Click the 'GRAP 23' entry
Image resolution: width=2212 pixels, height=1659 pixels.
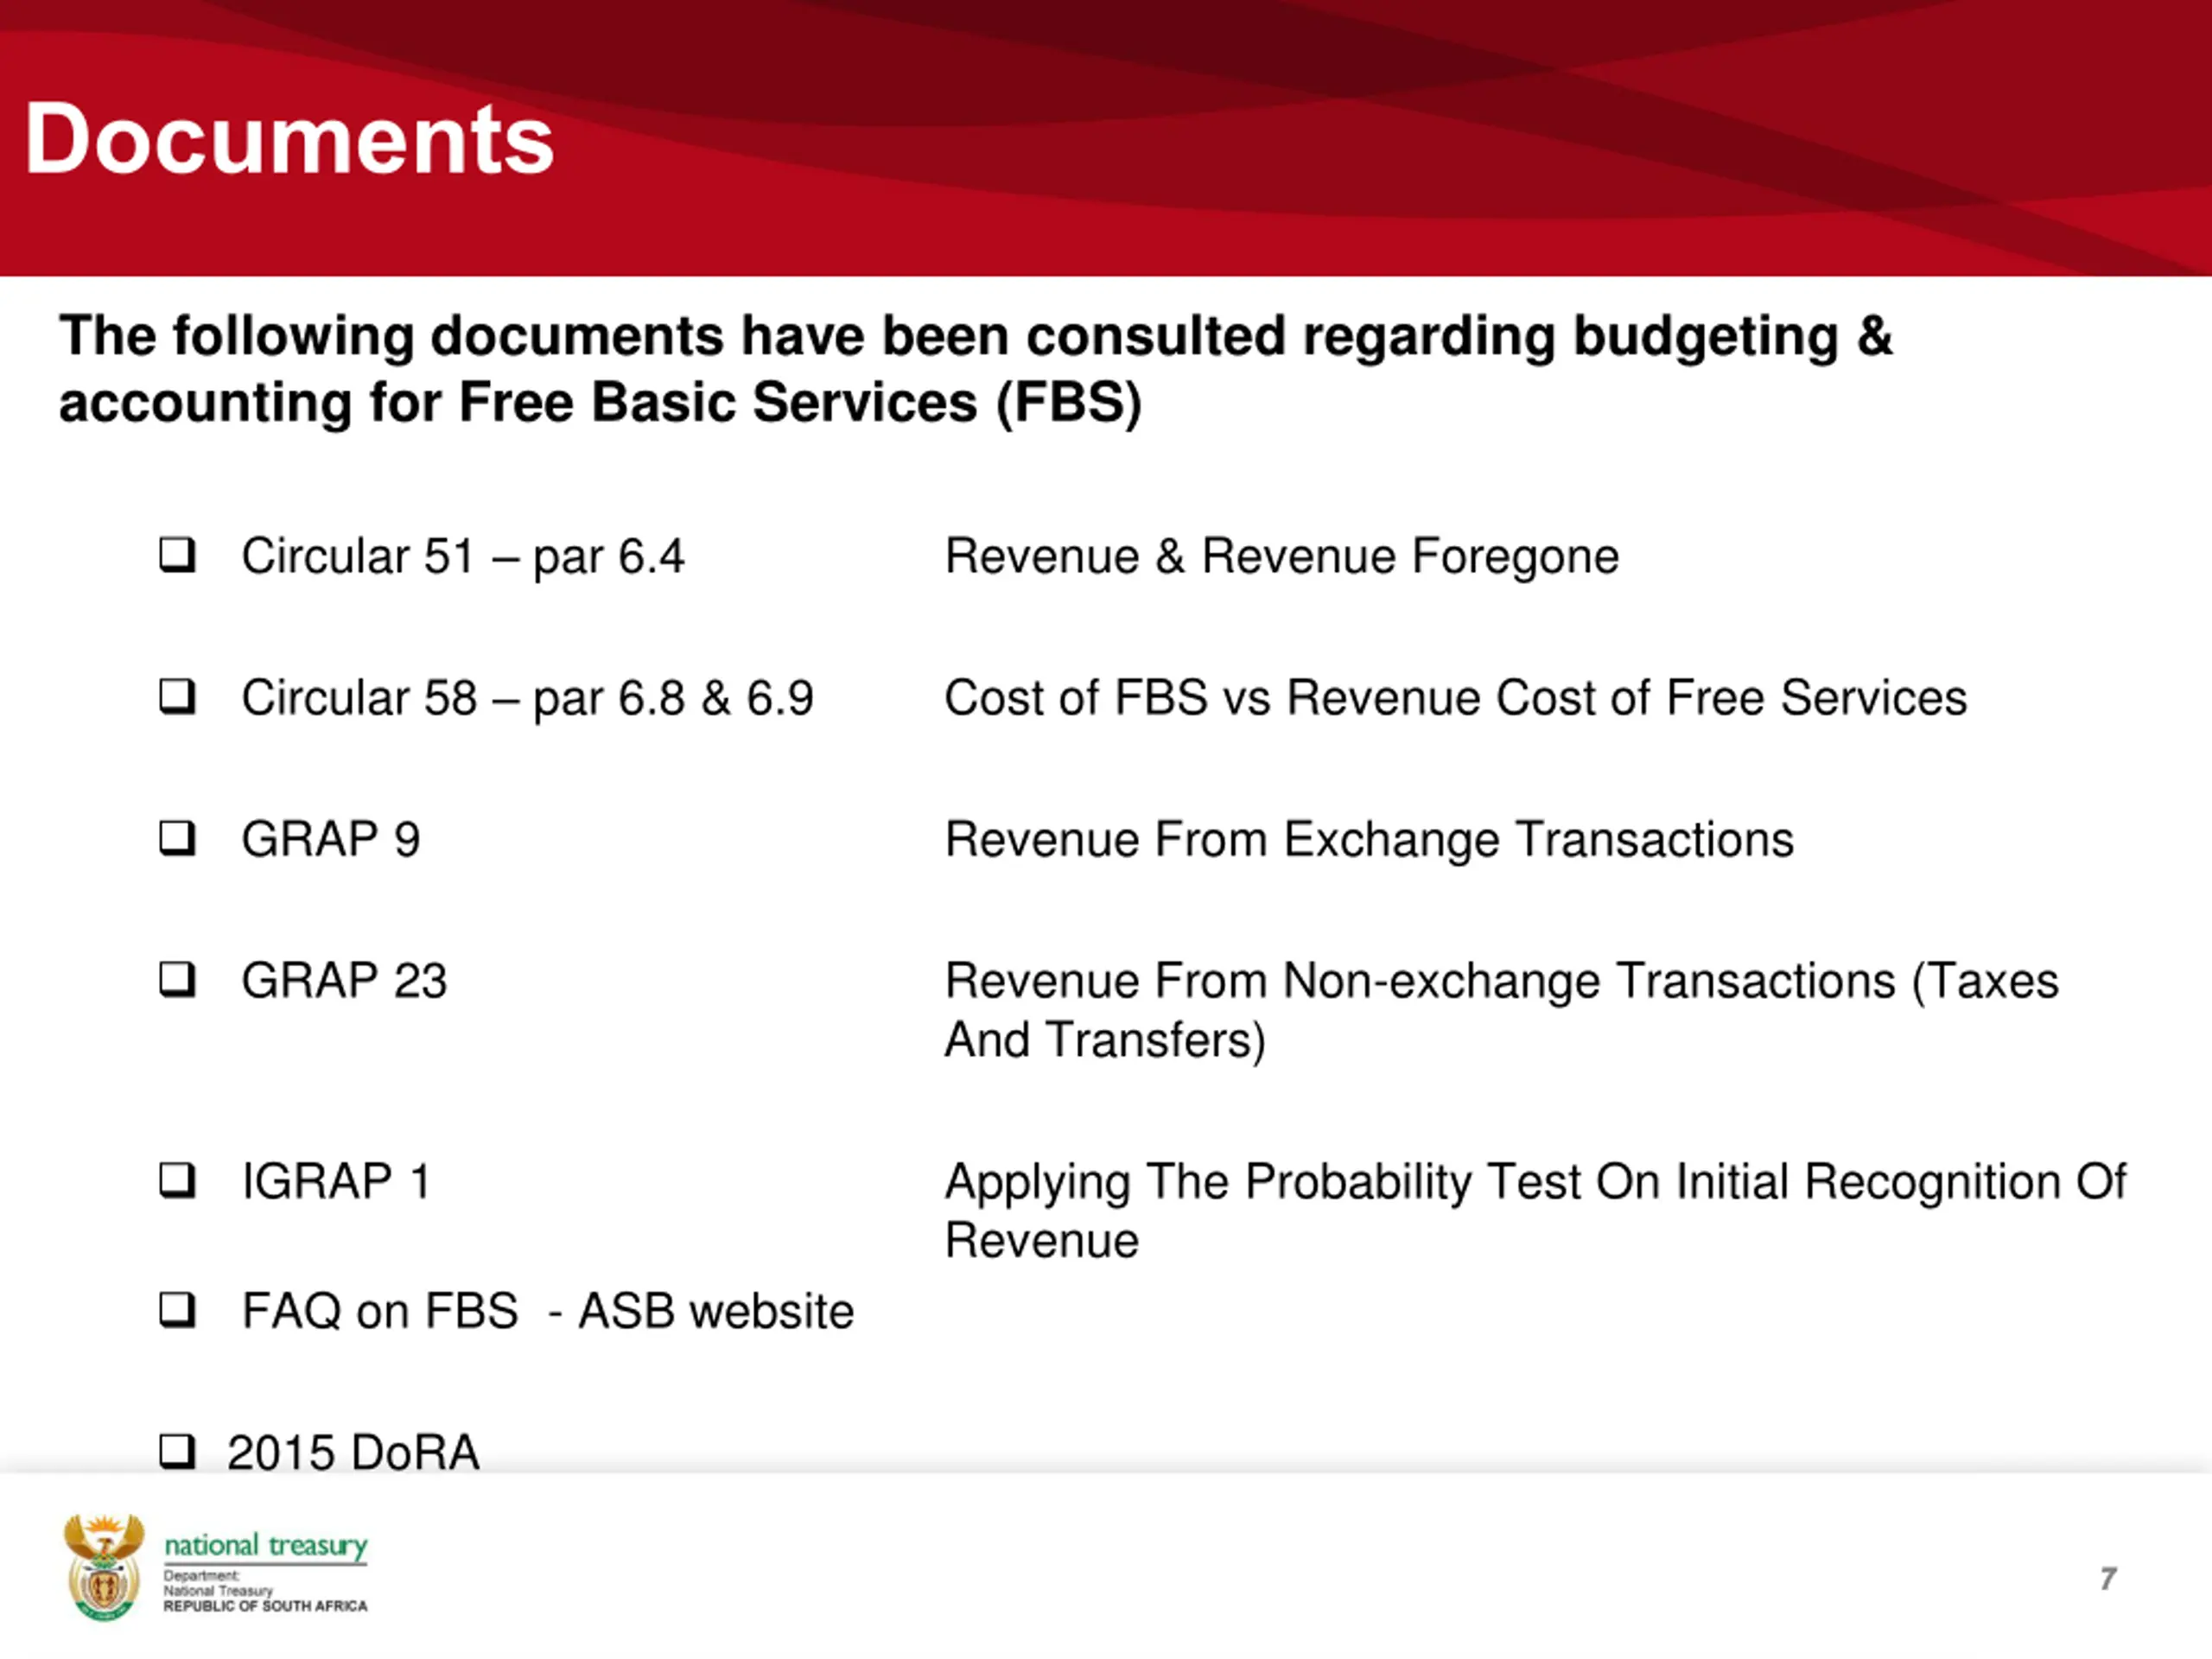(x=344, y=980)
